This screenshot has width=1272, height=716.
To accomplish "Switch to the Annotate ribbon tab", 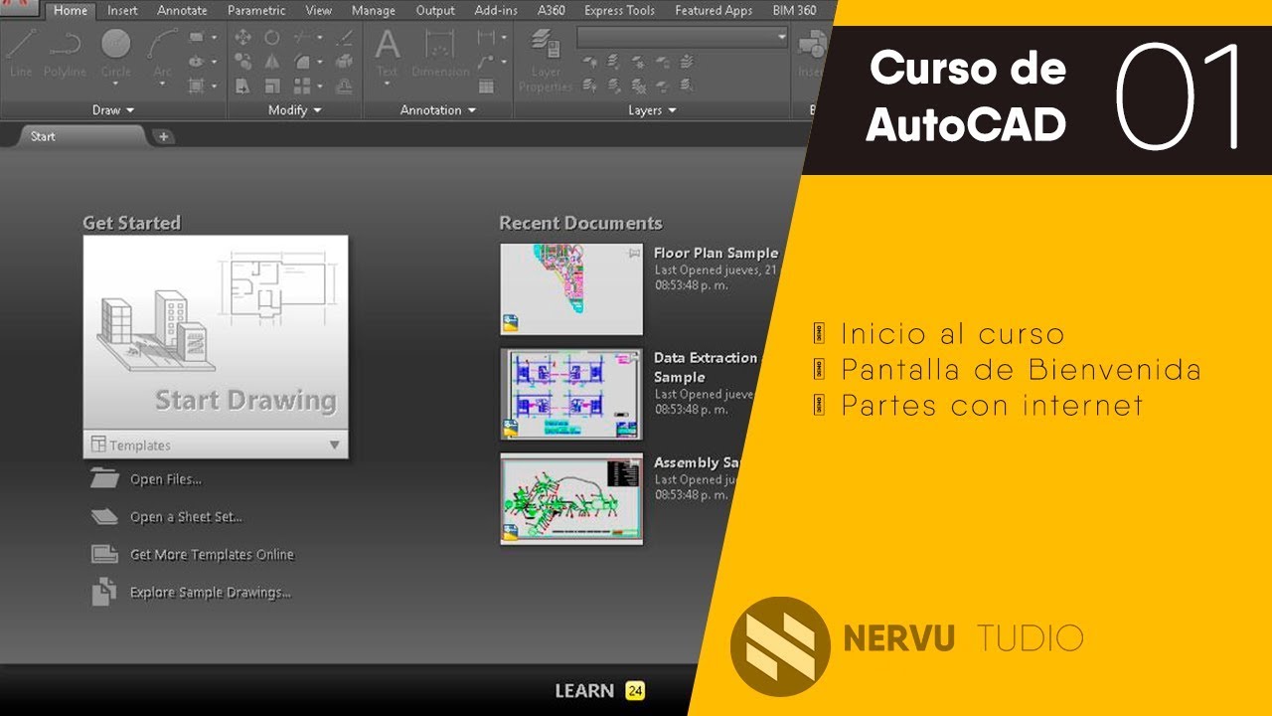I will [183, 11].
